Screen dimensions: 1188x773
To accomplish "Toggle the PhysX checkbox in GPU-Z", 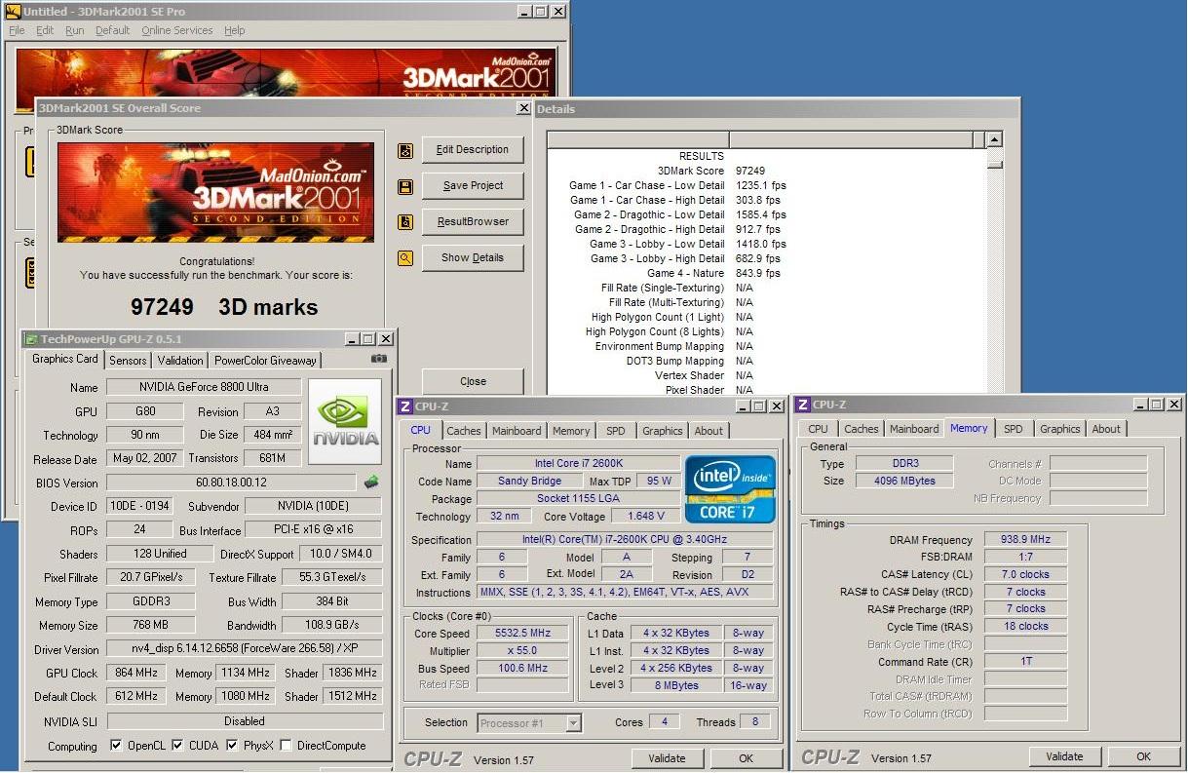I will pyautogui.click(x=232, y=746).
